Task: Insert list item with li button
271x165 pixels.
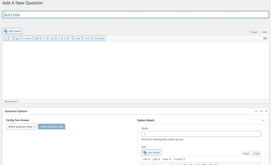Action: (x=70, y=38)
